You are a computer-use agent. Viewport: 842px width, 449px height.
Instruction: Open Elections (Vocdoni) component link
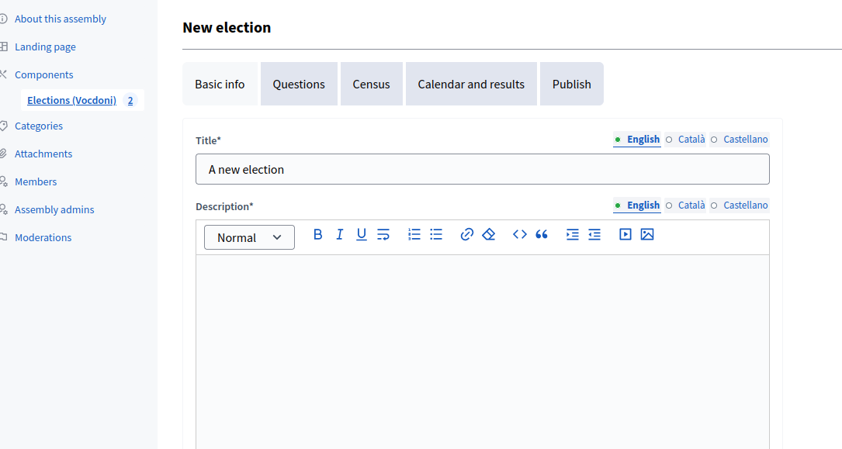[x=71, y=100]
